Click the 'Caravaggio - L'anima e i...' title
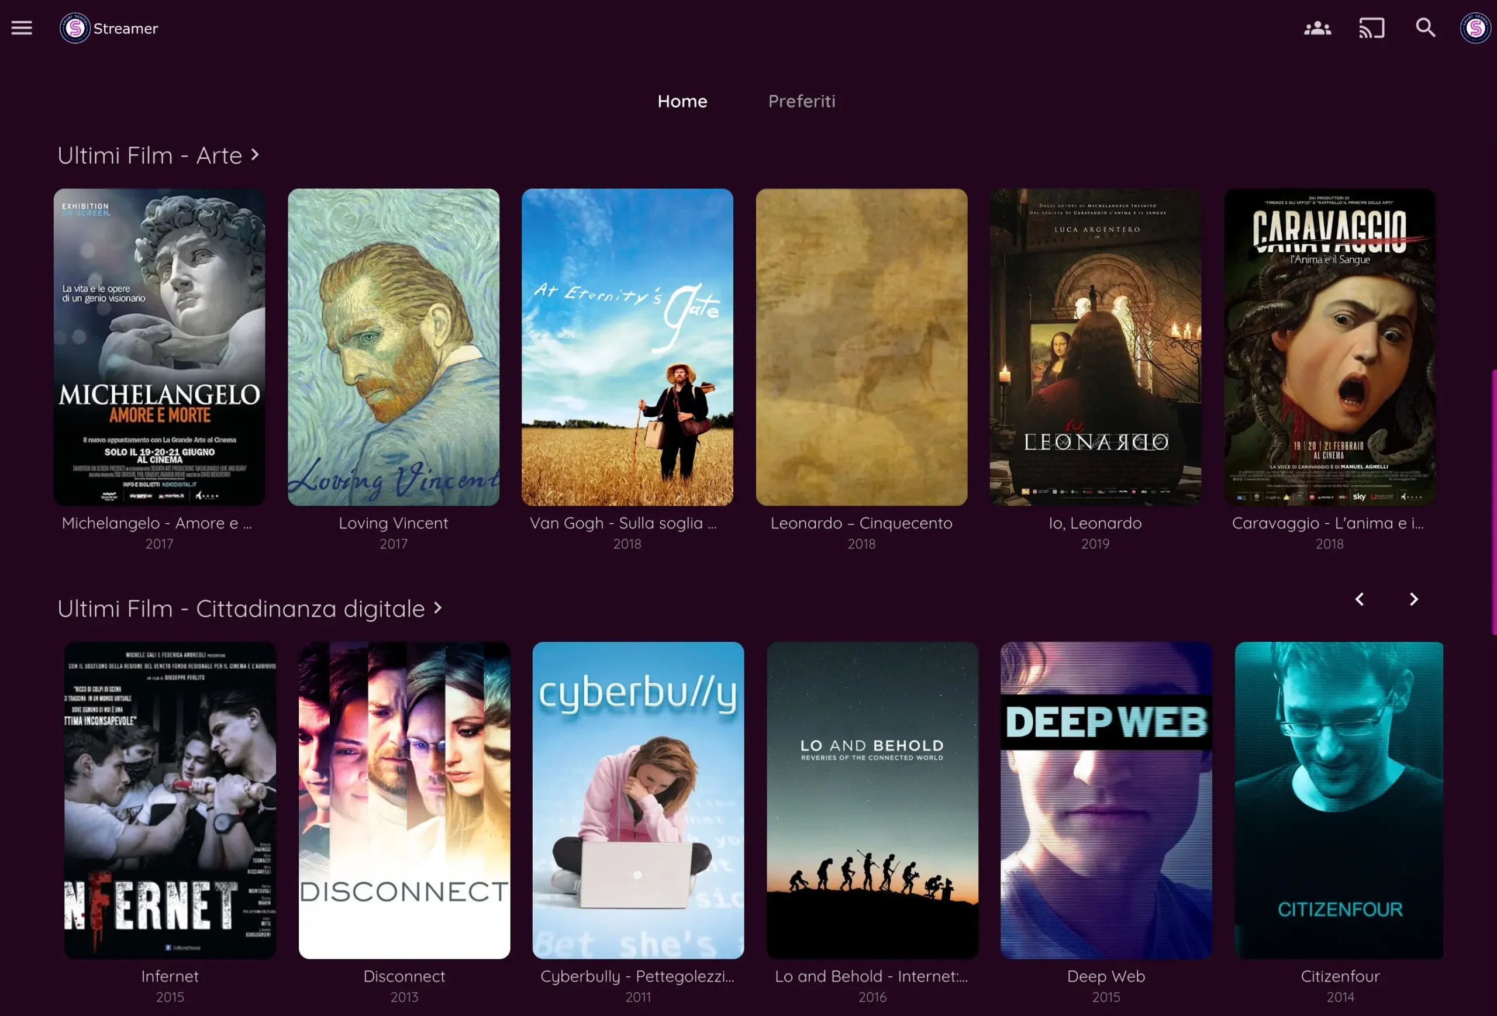Viewport: 1497px width, 1016px height. [x=1327, y=523]
